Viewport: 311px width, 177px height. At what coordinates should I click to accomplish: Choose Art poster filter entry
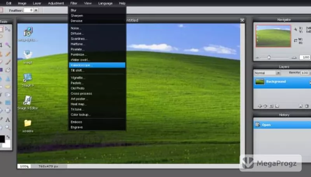[97, 99]
